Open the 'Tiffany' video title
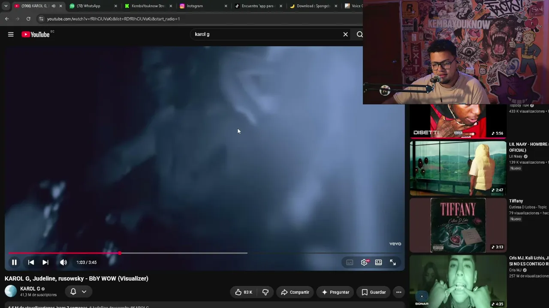The height and width of the screenshot is (308, 549). pyautogui.click(x=516, y=201)
